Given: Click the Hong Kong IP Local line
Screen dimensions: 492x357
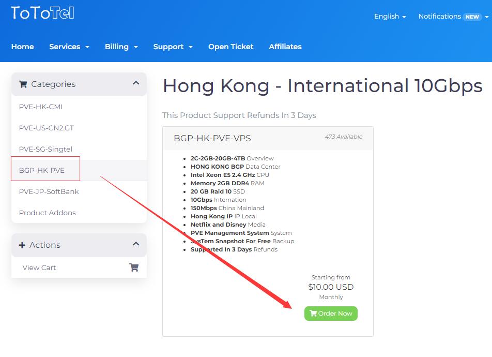Looking at the screenshot, I should point(224,216).
